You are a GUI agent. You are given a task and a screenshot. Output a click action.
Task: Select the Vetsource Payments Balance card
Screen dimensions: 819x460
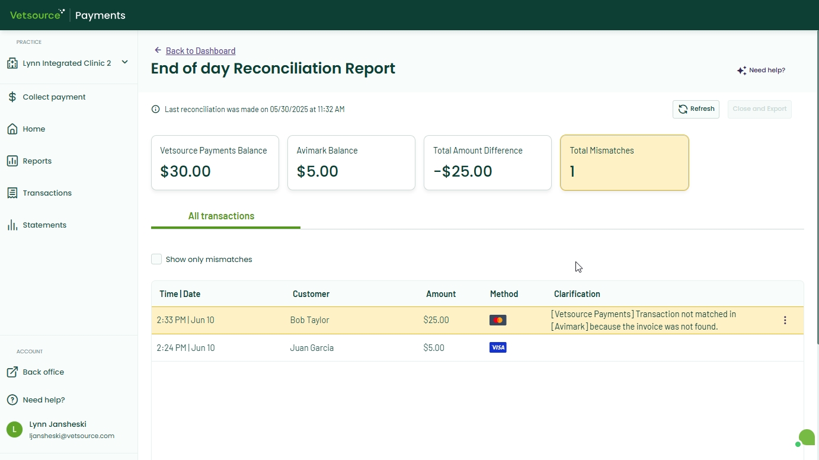[215, 163]
